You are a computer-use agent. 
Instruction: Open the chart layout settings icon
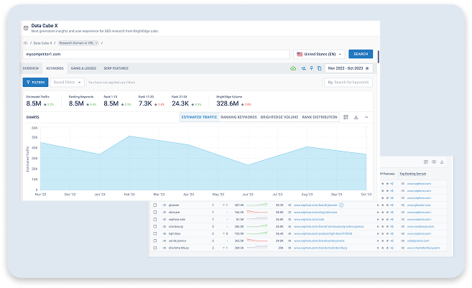[346, 117]
